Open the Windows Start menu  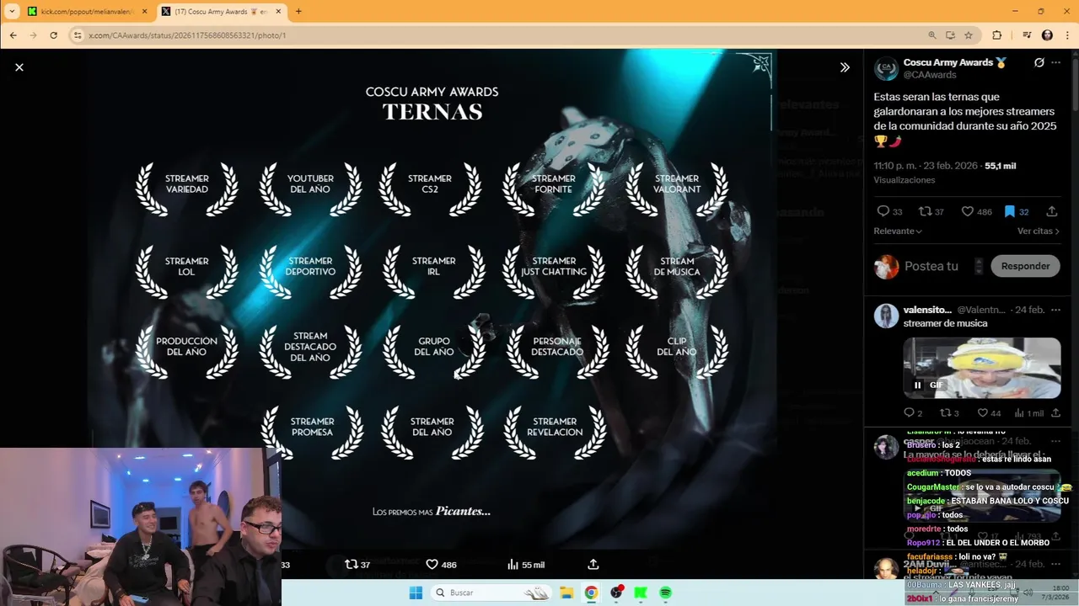click(416, 593)
